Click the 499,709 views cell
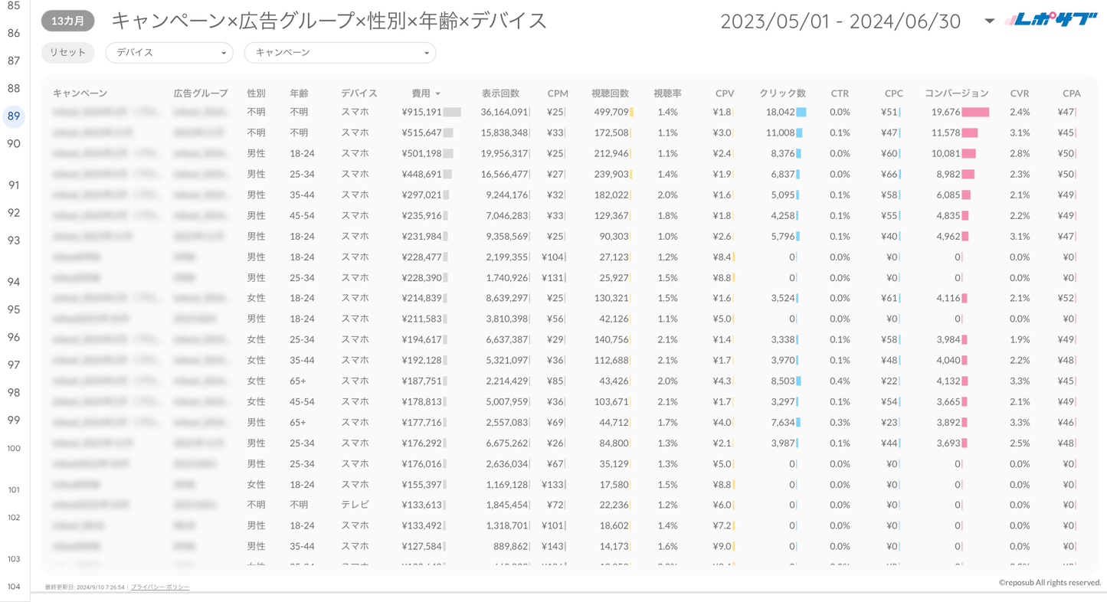 (611, 112)
